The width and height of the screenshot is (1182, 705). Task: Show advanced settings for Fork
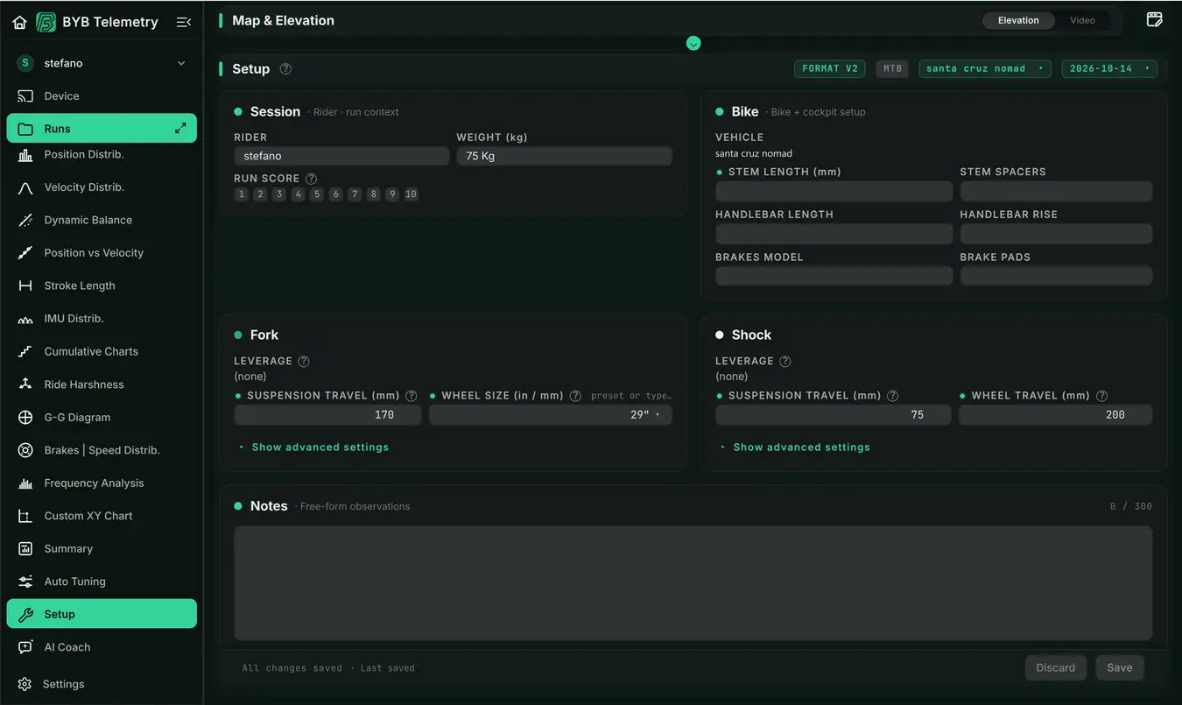[314, 448]
